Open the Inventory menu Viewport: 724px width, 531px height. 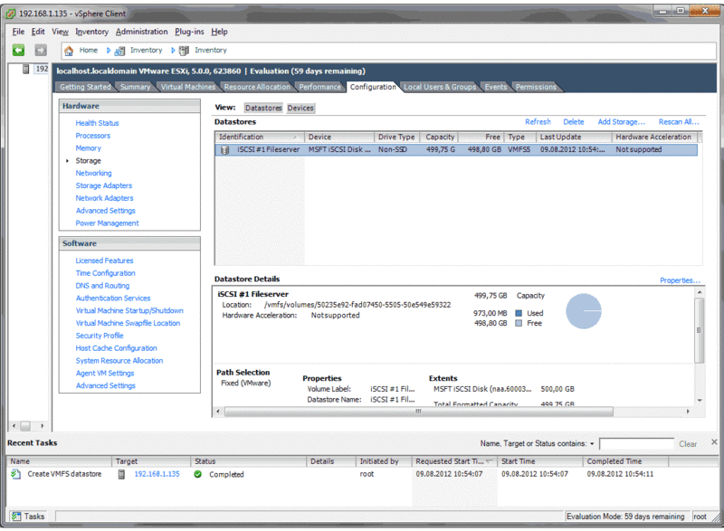tap(92, 32)
